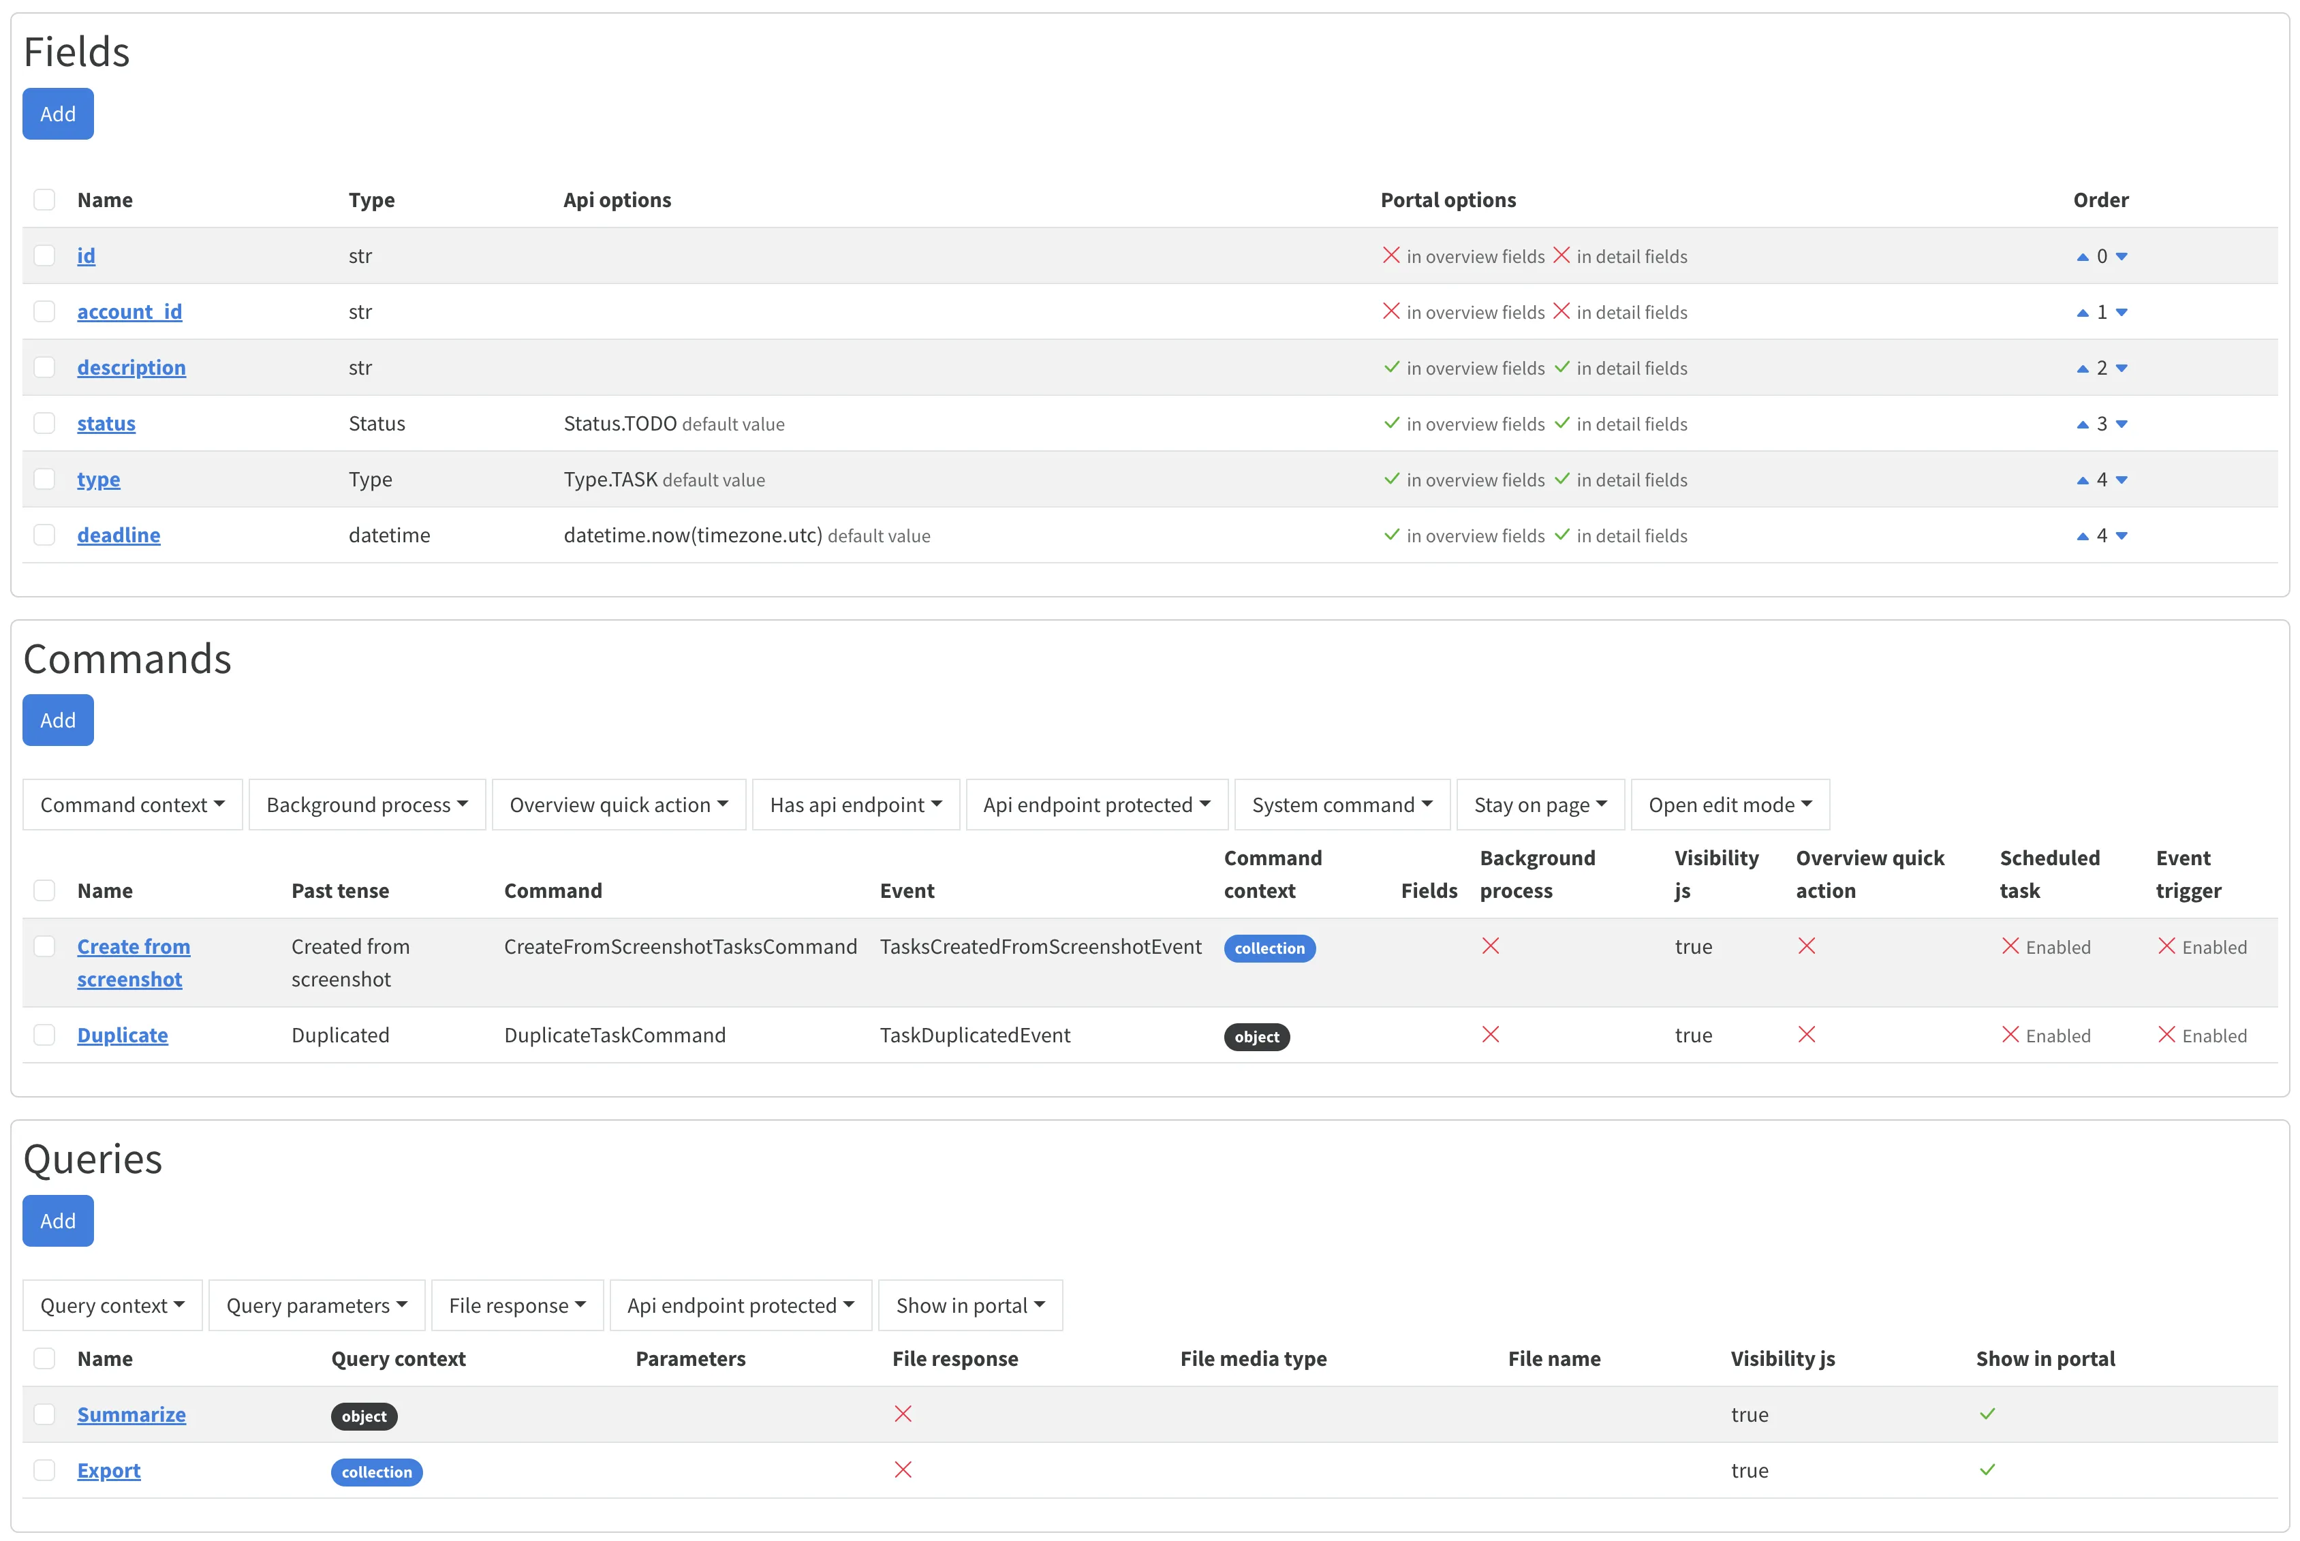
Task: Click Summarize query's show in portal checkmark
Action: [x=1987, y=1414]
